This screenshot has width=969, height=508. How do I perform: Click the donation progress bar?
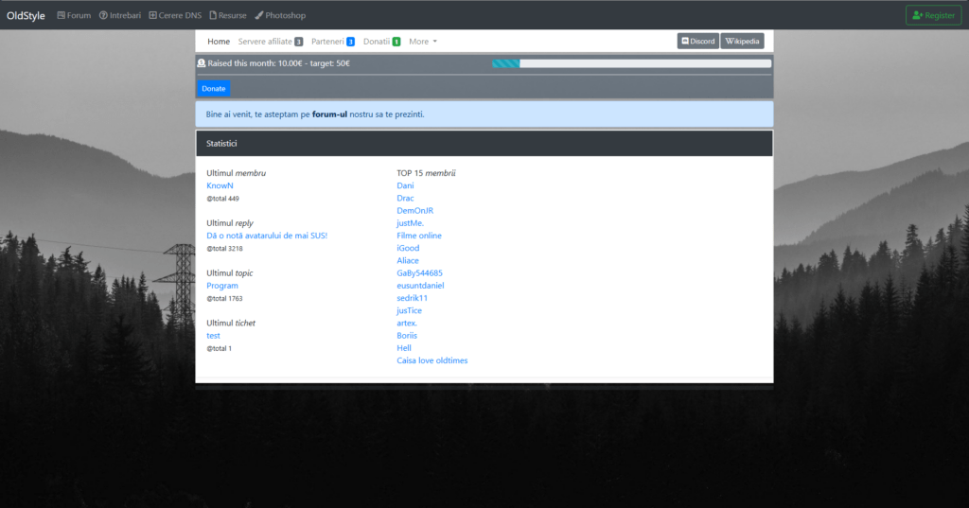[x=631, y=63]
